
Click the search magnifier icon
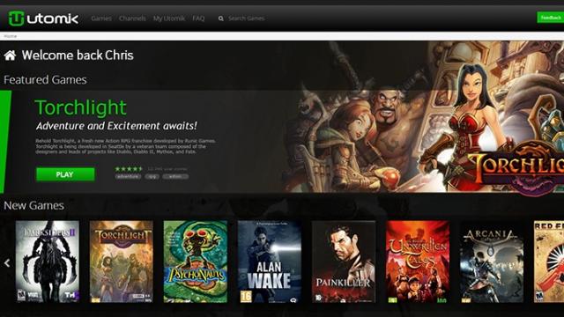coord(221,18)
